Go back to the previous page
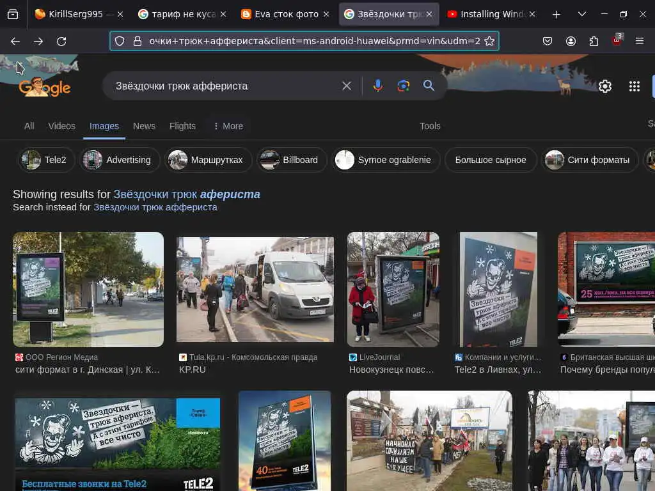 click(15, 42)
